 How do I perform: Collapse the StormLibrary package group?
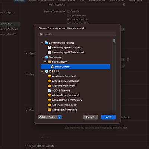pyautogui.click(x=45, y=62)
